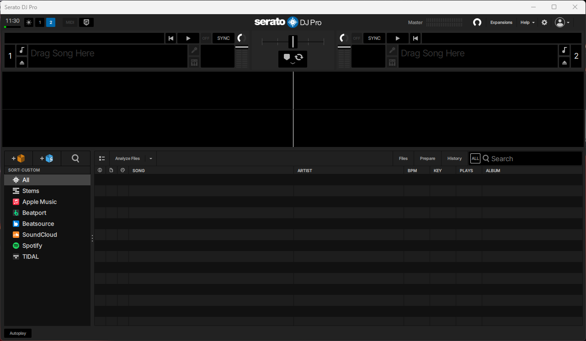Select deck layout 2 in the top bar
Viewport: 586px width, 341px height.
tap(51, 22)
